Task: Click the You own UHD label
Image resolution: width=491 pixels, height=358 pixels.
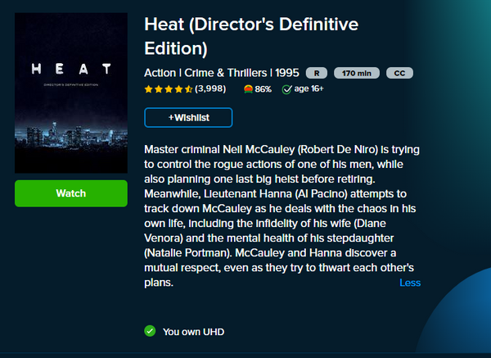Action: pyautogui.click(x=193, y=332)
